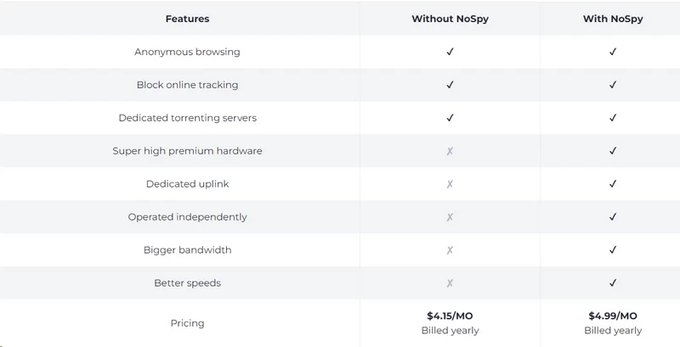The height and width of the screenshot is (347, 680).
Task: Click the Dedicated torrenting servers feature label
Action: pos(187,118)
